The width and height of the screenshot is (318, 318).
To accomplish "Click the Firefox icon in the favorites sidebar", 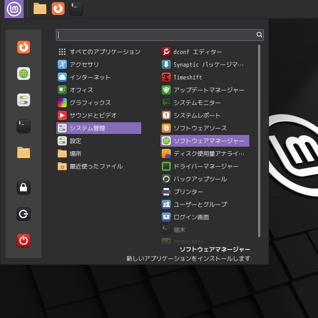I will (24, 47).
